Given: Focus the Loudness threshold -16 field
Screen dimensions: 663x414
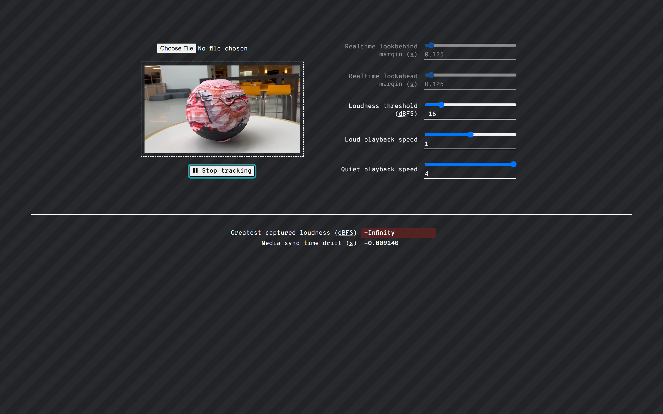Looking at the screenshot, I should point(470,114).
